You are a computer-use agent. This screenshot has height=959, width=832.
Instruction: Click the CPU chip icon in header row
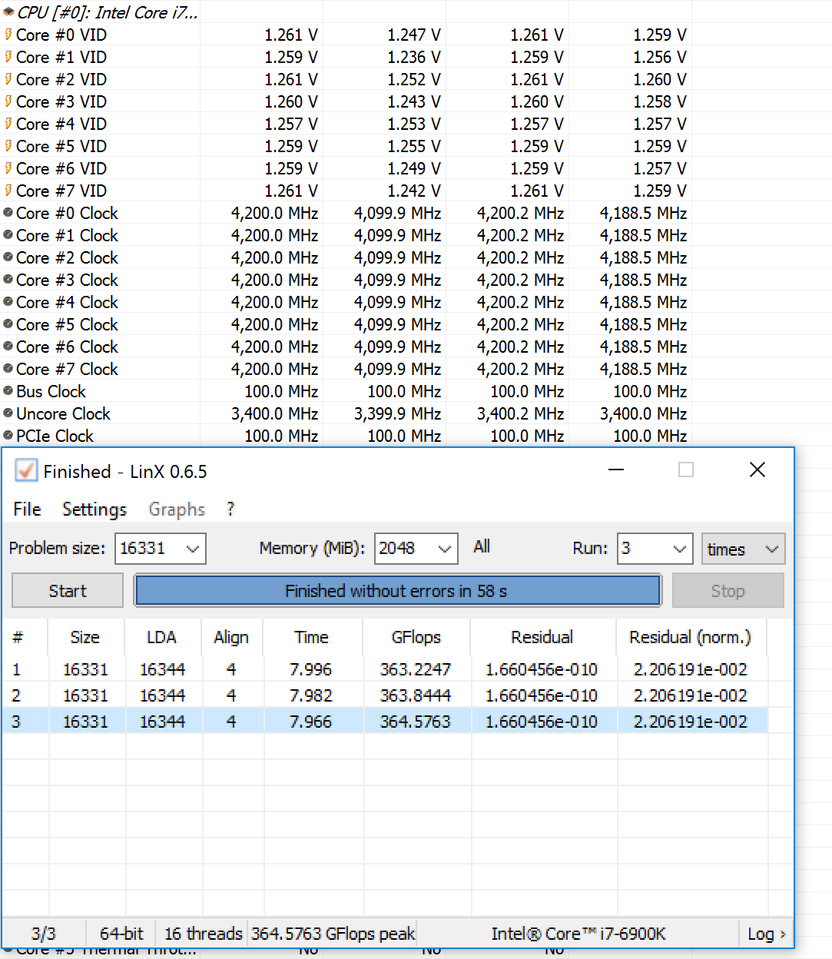(x=8, y=12)
